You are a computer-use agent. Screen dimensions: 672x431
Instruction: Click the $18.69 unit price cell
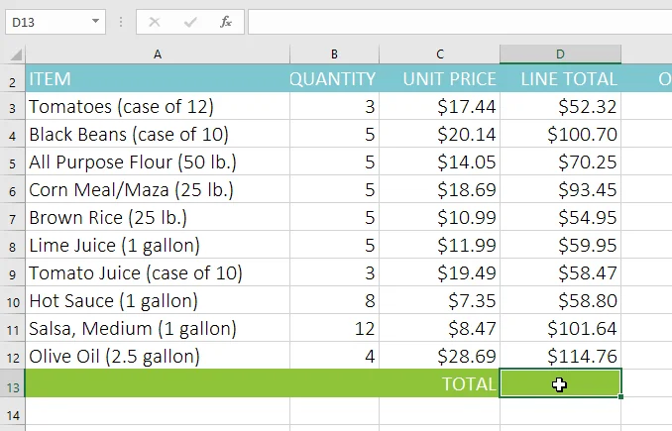pos(439,189)
